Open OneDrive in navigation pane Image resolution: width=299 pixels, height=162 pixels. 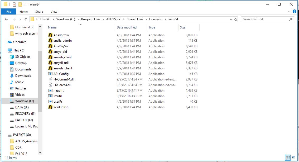(x=20, y=42)
